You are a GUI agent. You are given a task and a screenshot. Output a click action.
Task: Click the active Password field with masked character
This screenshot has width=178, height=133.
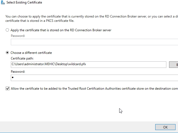(x=94, y=78)
